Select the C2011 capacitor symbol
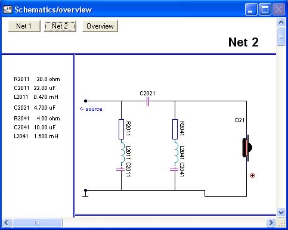The image size is (288, 230). click(120, 170)
